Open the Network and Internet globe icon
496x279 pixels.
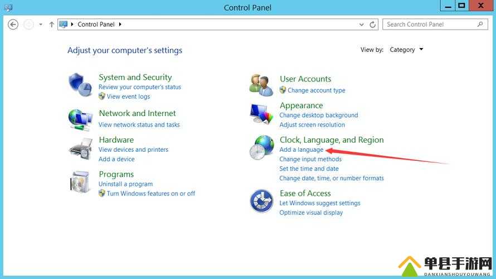[x=80, y=119]
